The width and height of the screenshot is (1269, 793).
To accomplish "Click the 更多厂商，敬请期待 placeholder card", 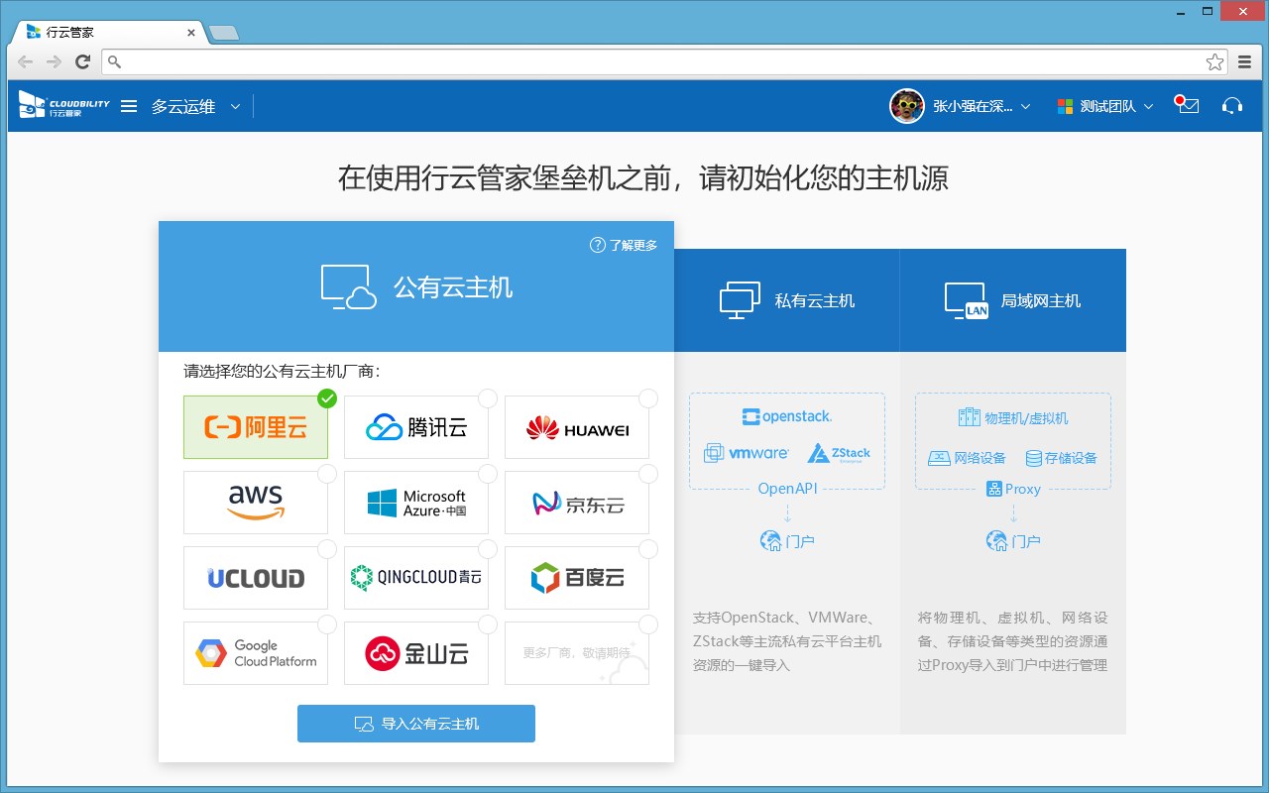I will click(x=577, y=653).
